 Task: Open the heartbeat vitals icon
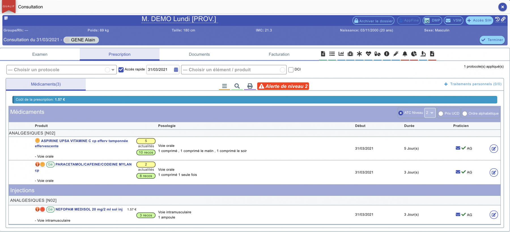coord(368,54)
